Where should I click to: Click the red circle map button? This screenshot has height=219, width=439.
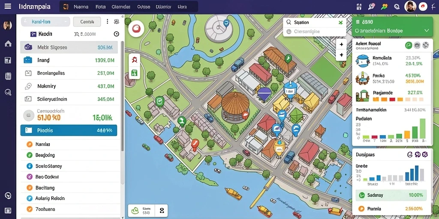pyautogui.click(x=136, y=29)
